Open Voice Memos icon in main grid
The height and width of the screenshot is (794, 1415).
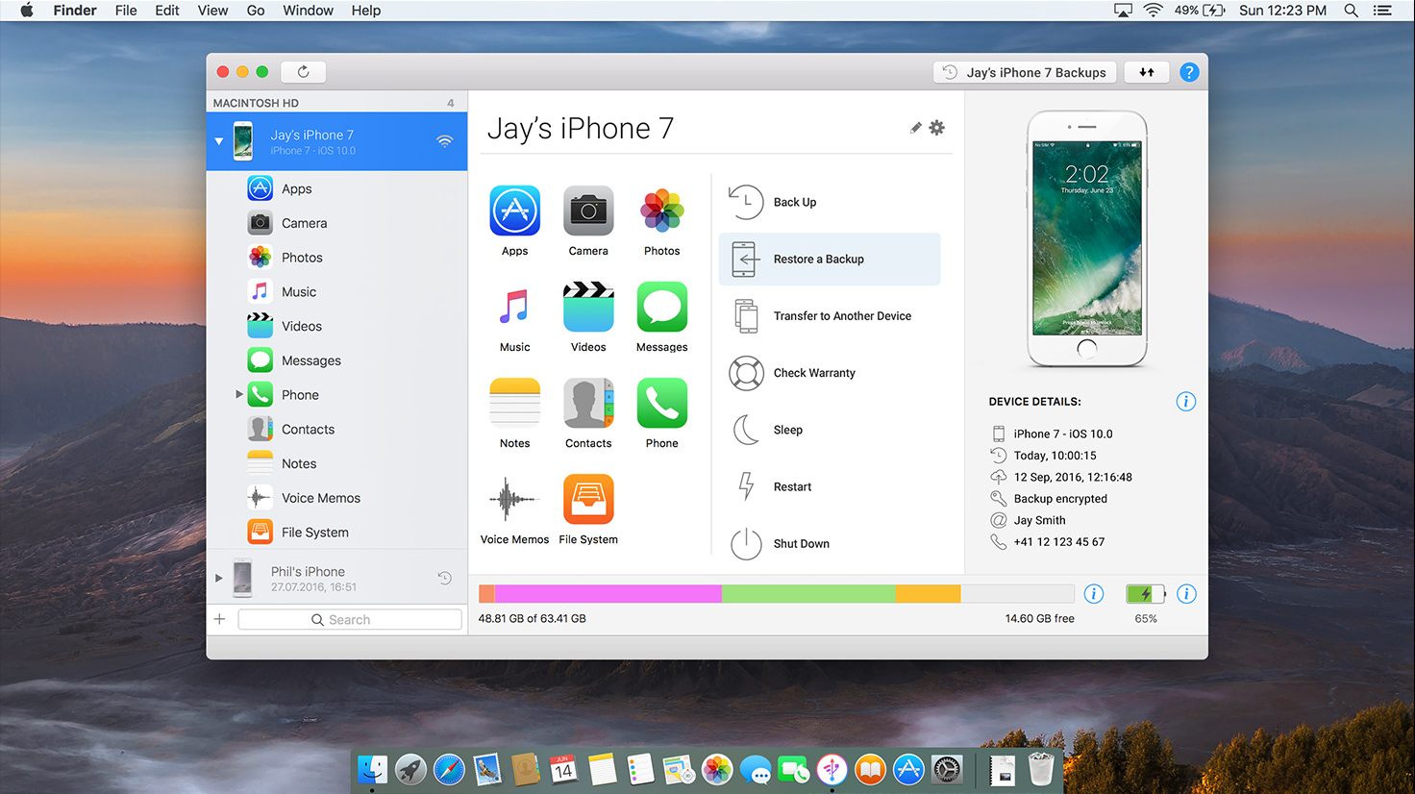[514, 500]
